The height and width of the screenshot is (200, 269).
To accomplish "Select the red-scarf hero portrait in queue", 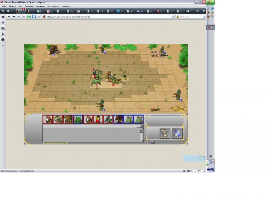I will (x=98, y=119).
